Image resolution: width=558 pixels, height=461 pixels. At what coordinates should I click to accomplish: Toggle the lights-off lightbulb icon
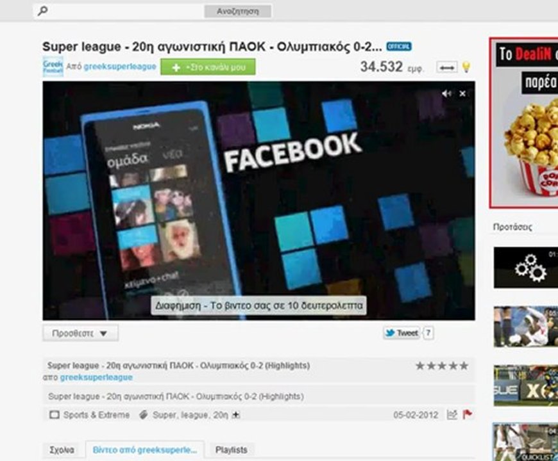[x=466, y=67]
